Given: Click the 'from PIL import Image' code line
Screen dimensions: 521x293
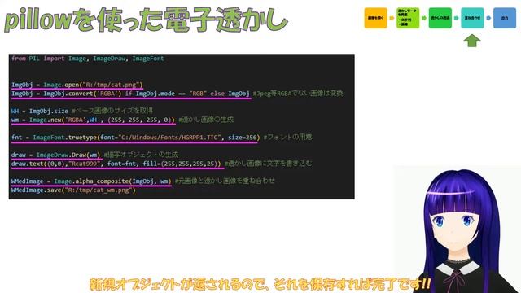Looking at the screenshot, I should [x=88, y=59].
